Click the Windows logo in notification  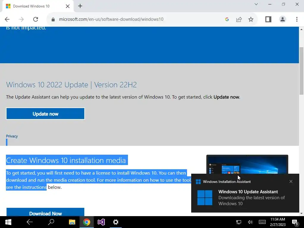click(205, 197)
